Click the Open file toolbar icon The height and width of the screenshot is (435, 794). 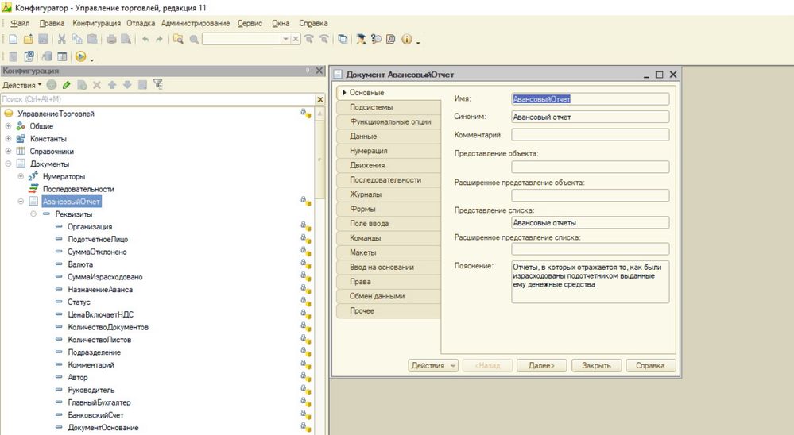pyautogui.click(x=29, y=40)
